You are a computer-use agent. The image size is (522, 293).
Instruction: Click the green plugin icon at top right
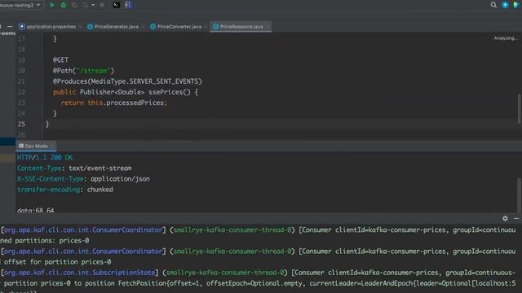click(516, 5)
